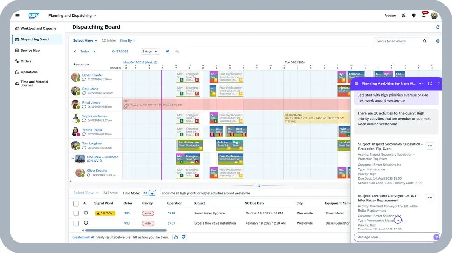This screenshot has width=452, height=253.
Task: Click the table horizontal scrollbar
Action: click(x=126, y=230)
